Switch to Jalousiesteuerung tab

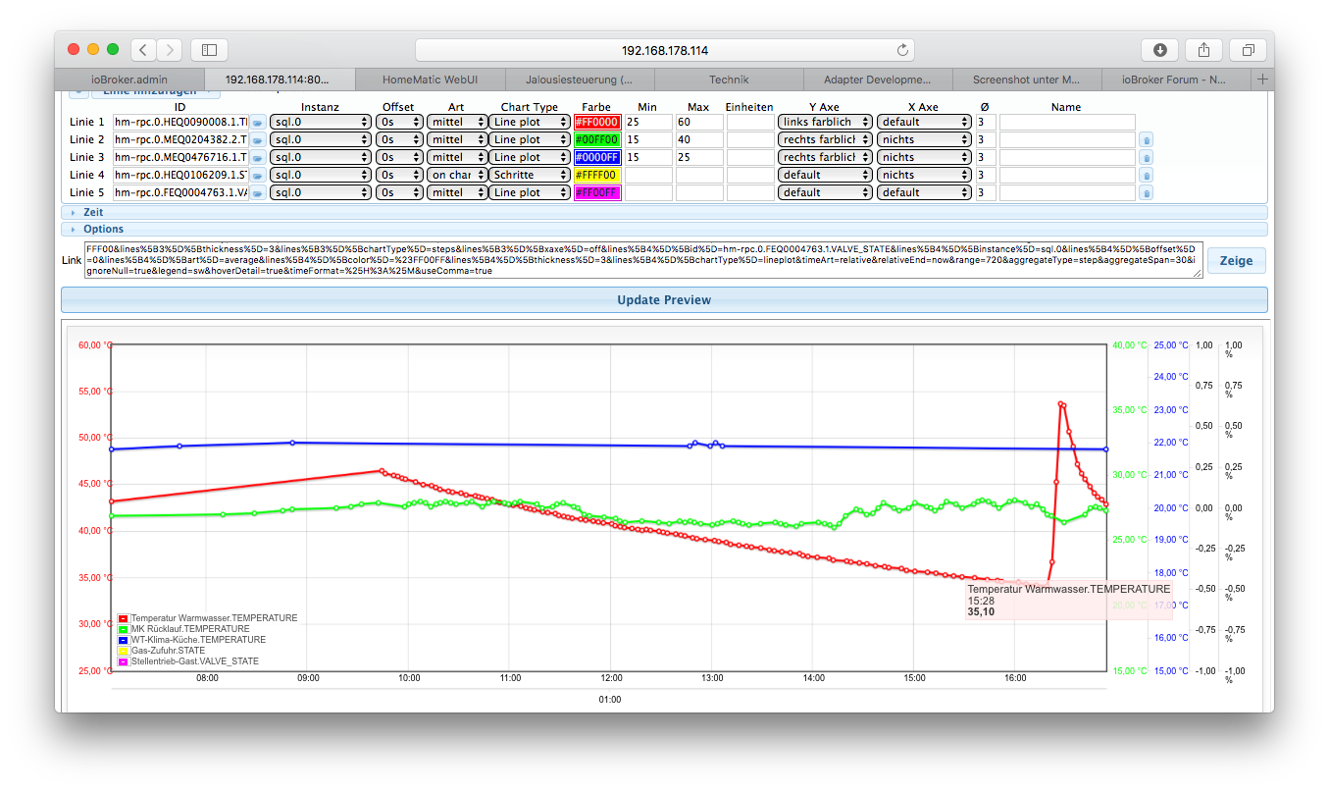pos(579,79)
